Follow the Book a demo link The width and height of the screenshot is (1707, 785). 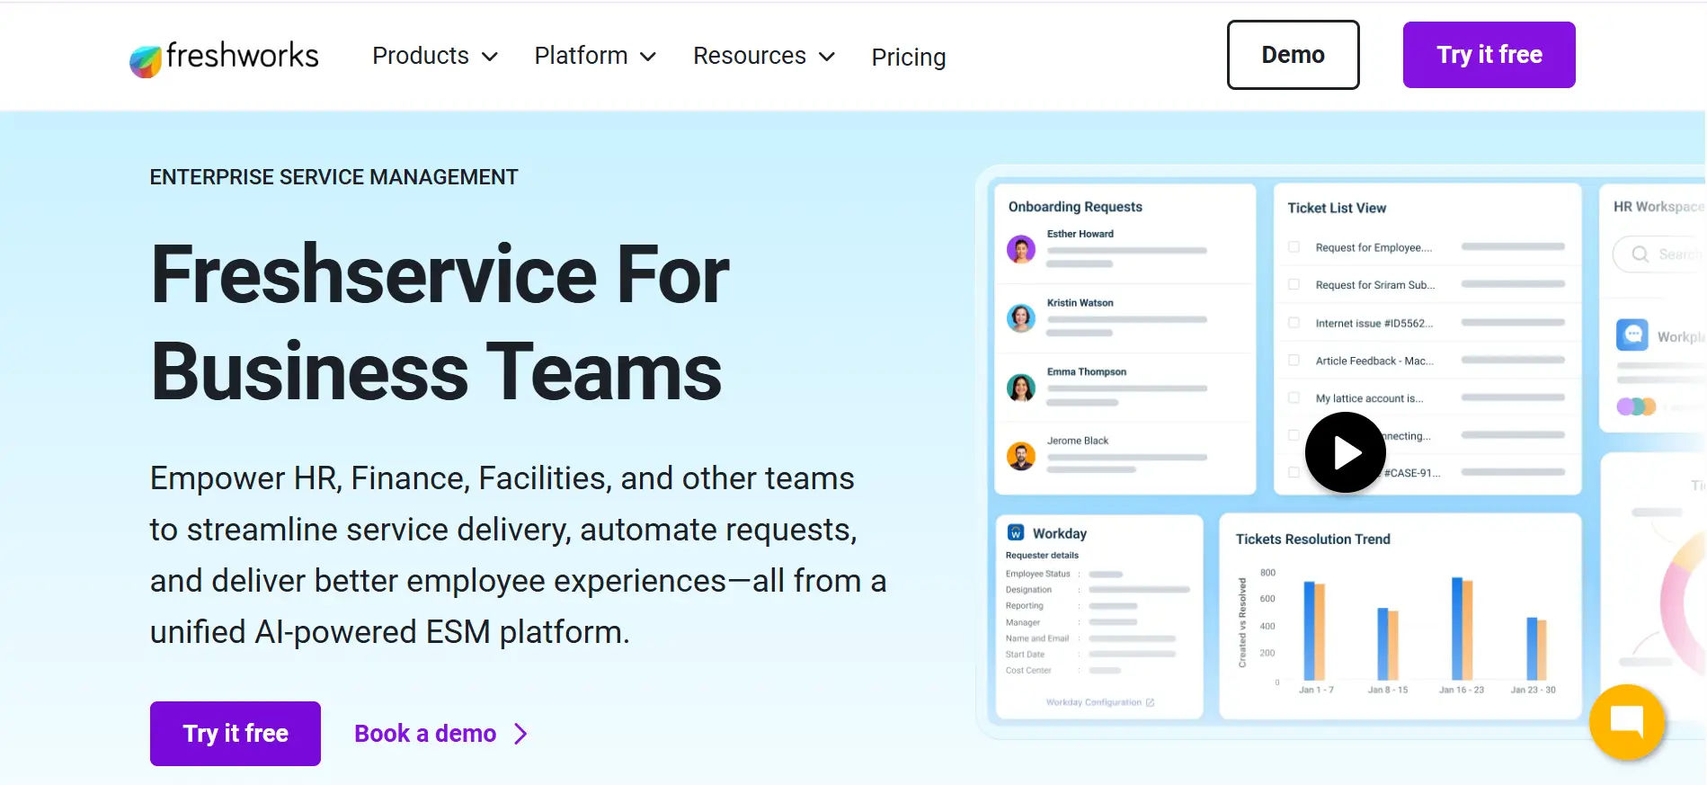pos(440,734)
